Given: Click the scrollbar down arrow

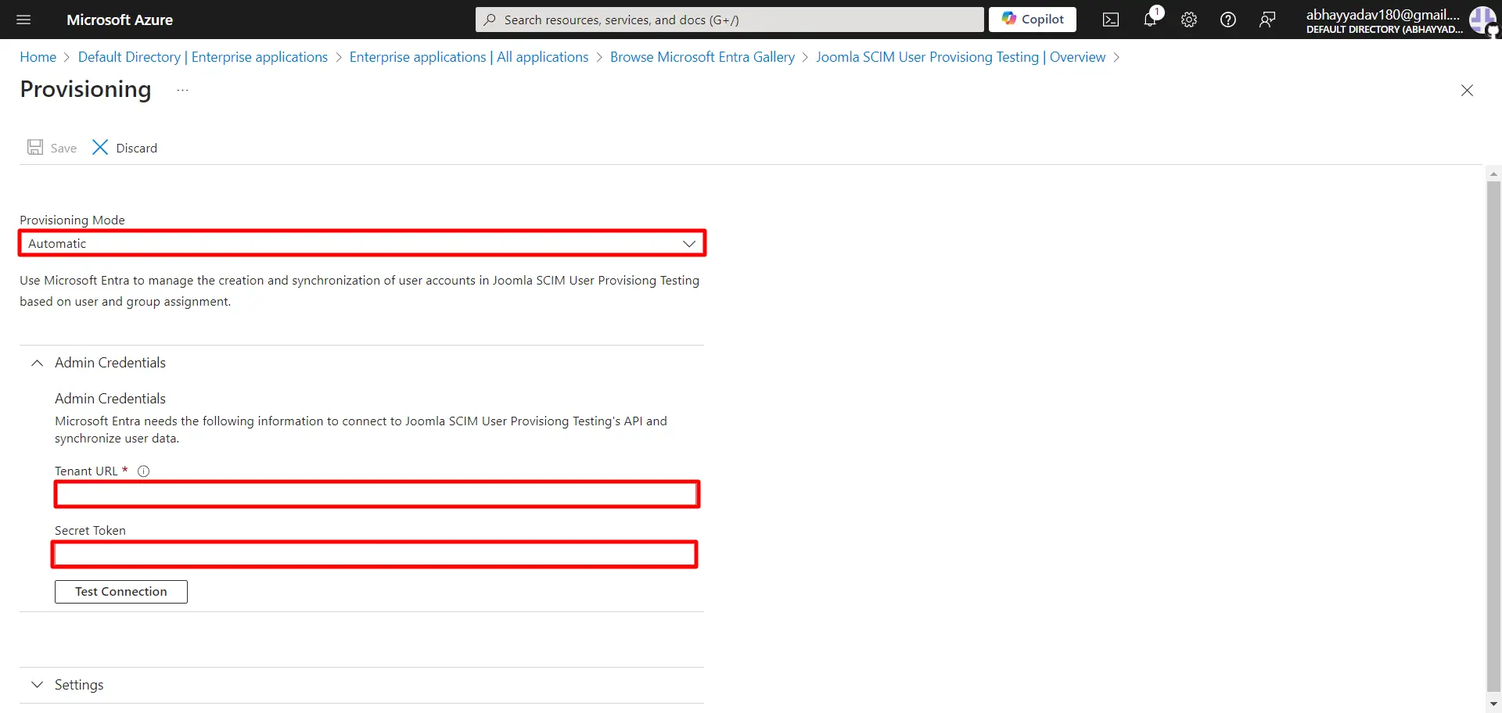Looking at the screenshot, I should 1493,704.
